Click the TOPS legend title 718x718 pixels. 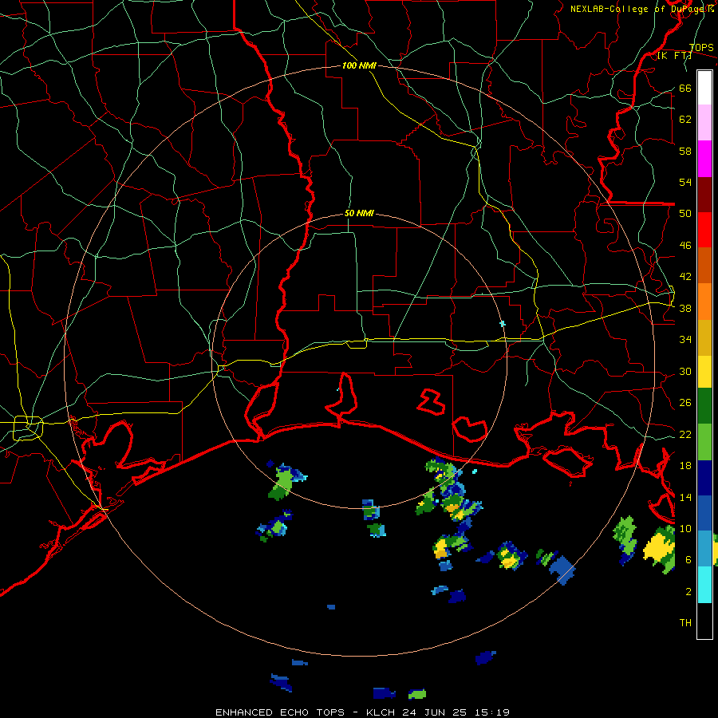tap(701, 48)
